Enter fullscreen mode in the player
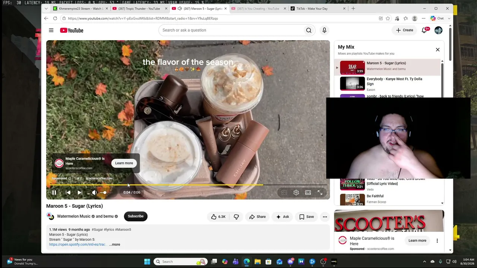This screenshot has width=477, height=268. click(x=320, y=192)
